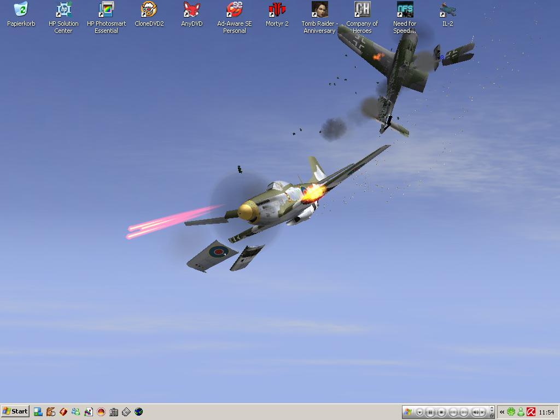Click the green ICQ flower tray icon
The image size is (560, 420).
(x=511, y=412)
